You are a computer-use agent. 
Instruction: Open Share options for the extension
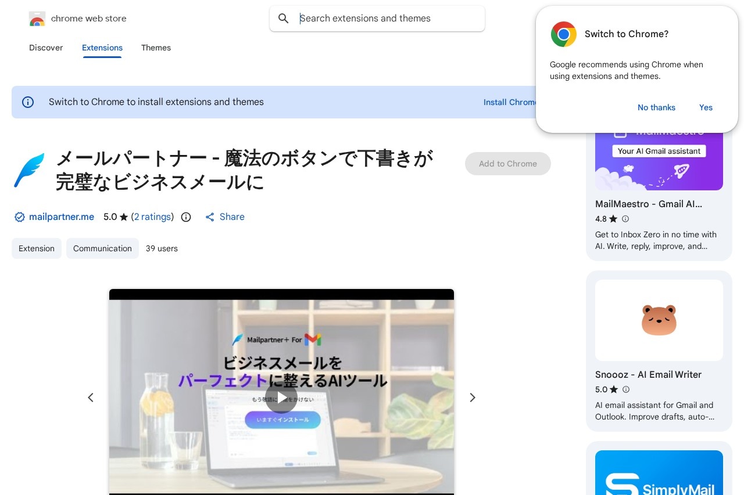click(225, 217)
